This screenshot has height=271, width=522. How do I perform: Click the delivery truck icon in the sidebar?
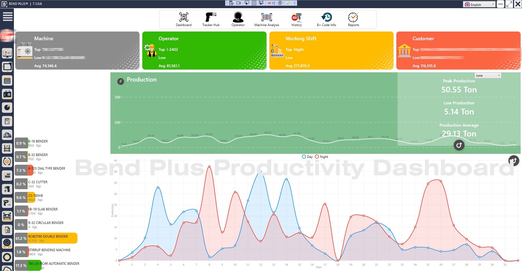point(7,135)
